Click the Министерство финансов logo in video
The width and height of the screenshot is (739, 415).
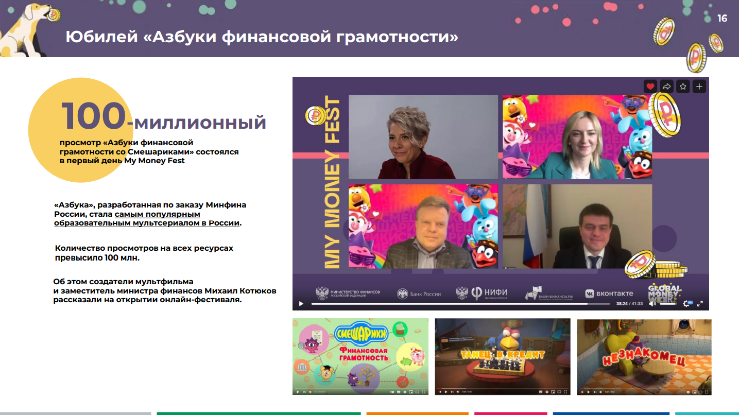click(348, 293)
